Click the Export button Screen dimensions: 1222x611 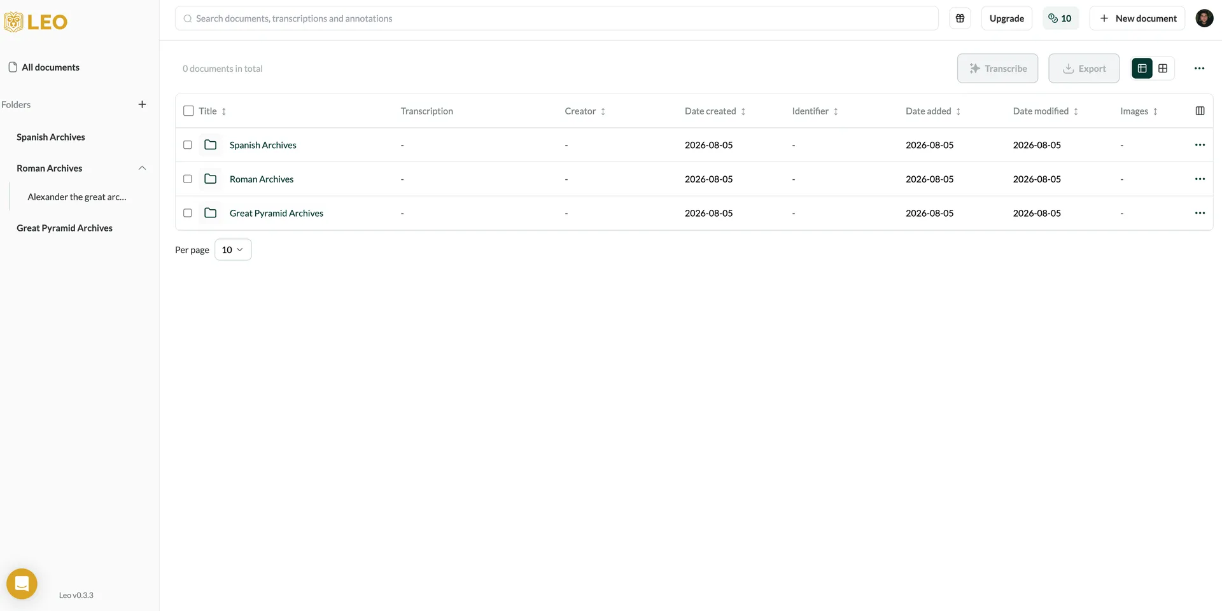tap(1084, 69)
